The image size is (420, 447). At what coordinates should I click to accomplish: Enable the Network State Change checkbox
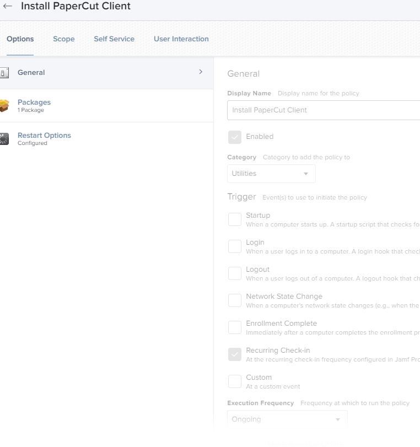click(x=235, y=300)
